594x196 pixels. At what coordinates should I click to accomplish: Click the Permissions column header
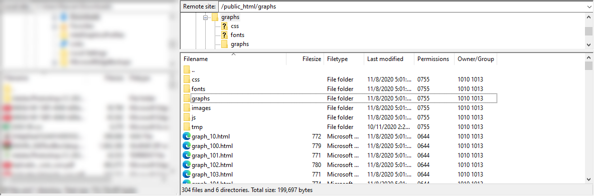434,59
